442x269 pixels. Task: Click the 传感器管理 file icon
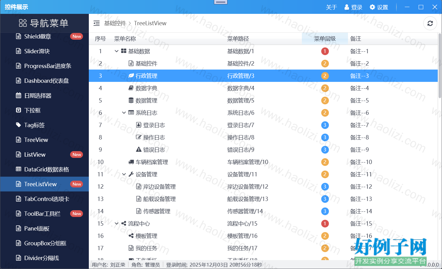point(139,211)
